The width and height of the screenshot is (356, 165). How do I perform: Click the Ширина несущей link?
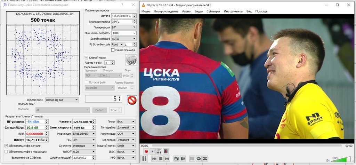[x=61, y=158]
